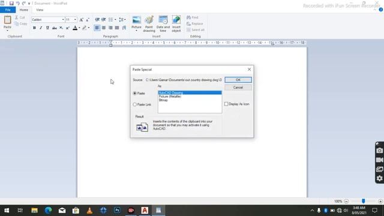Screen dimensions: 384x216
Task: Click the zoom in plus button
Action: (380, 202)
